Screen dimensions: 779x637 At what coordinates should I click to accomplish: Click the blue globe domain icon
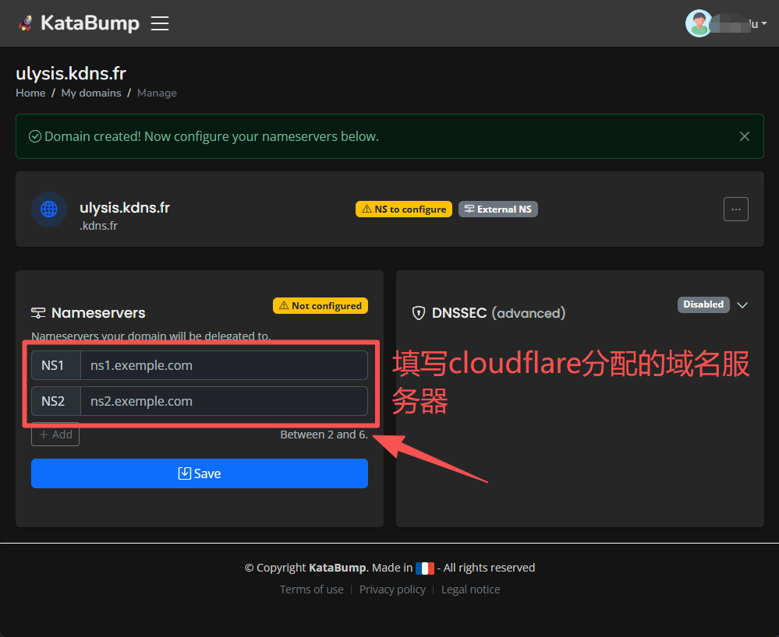[48, 209]
